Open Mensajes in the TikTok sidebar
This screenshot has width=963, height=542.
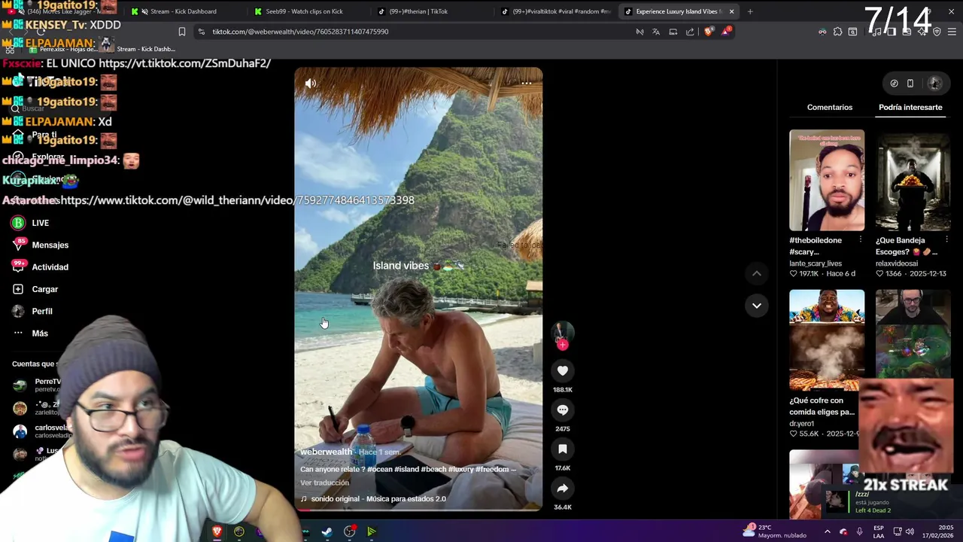pyautogui.click(x=41, y=245)
